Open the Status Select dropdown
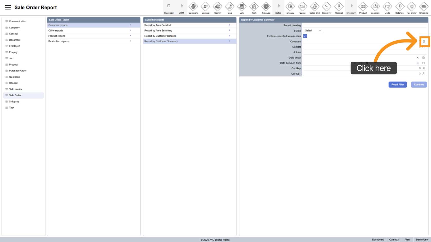The height and width of the screenshot is (242, 431). pos(313,31)
